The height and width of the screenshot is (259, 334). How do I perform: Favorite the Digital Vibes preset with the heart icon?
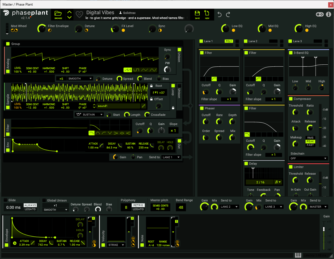[79, 15]
